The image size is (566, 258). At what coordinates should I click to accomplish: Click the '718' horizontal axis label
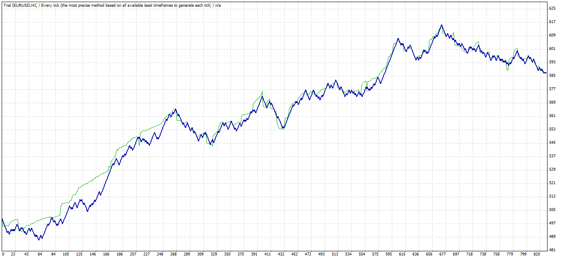click(469, 254)
